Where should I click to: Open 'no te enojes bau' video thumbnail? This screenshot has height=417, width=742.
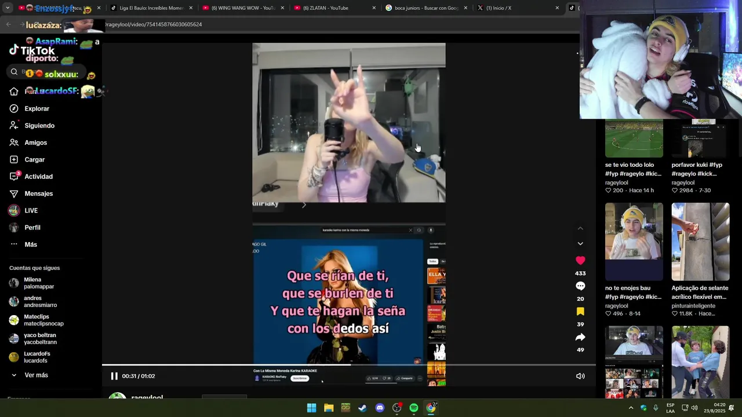pyautogui.click(x=634, y=242)
